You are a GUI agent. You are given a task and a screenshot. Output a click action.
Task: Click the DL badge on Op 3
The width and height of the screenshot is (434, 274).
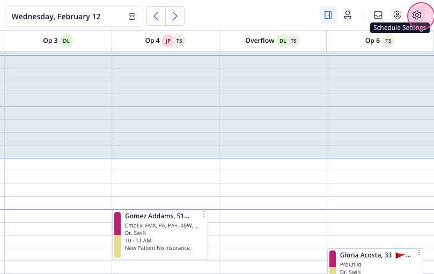(x=67, y=41)
